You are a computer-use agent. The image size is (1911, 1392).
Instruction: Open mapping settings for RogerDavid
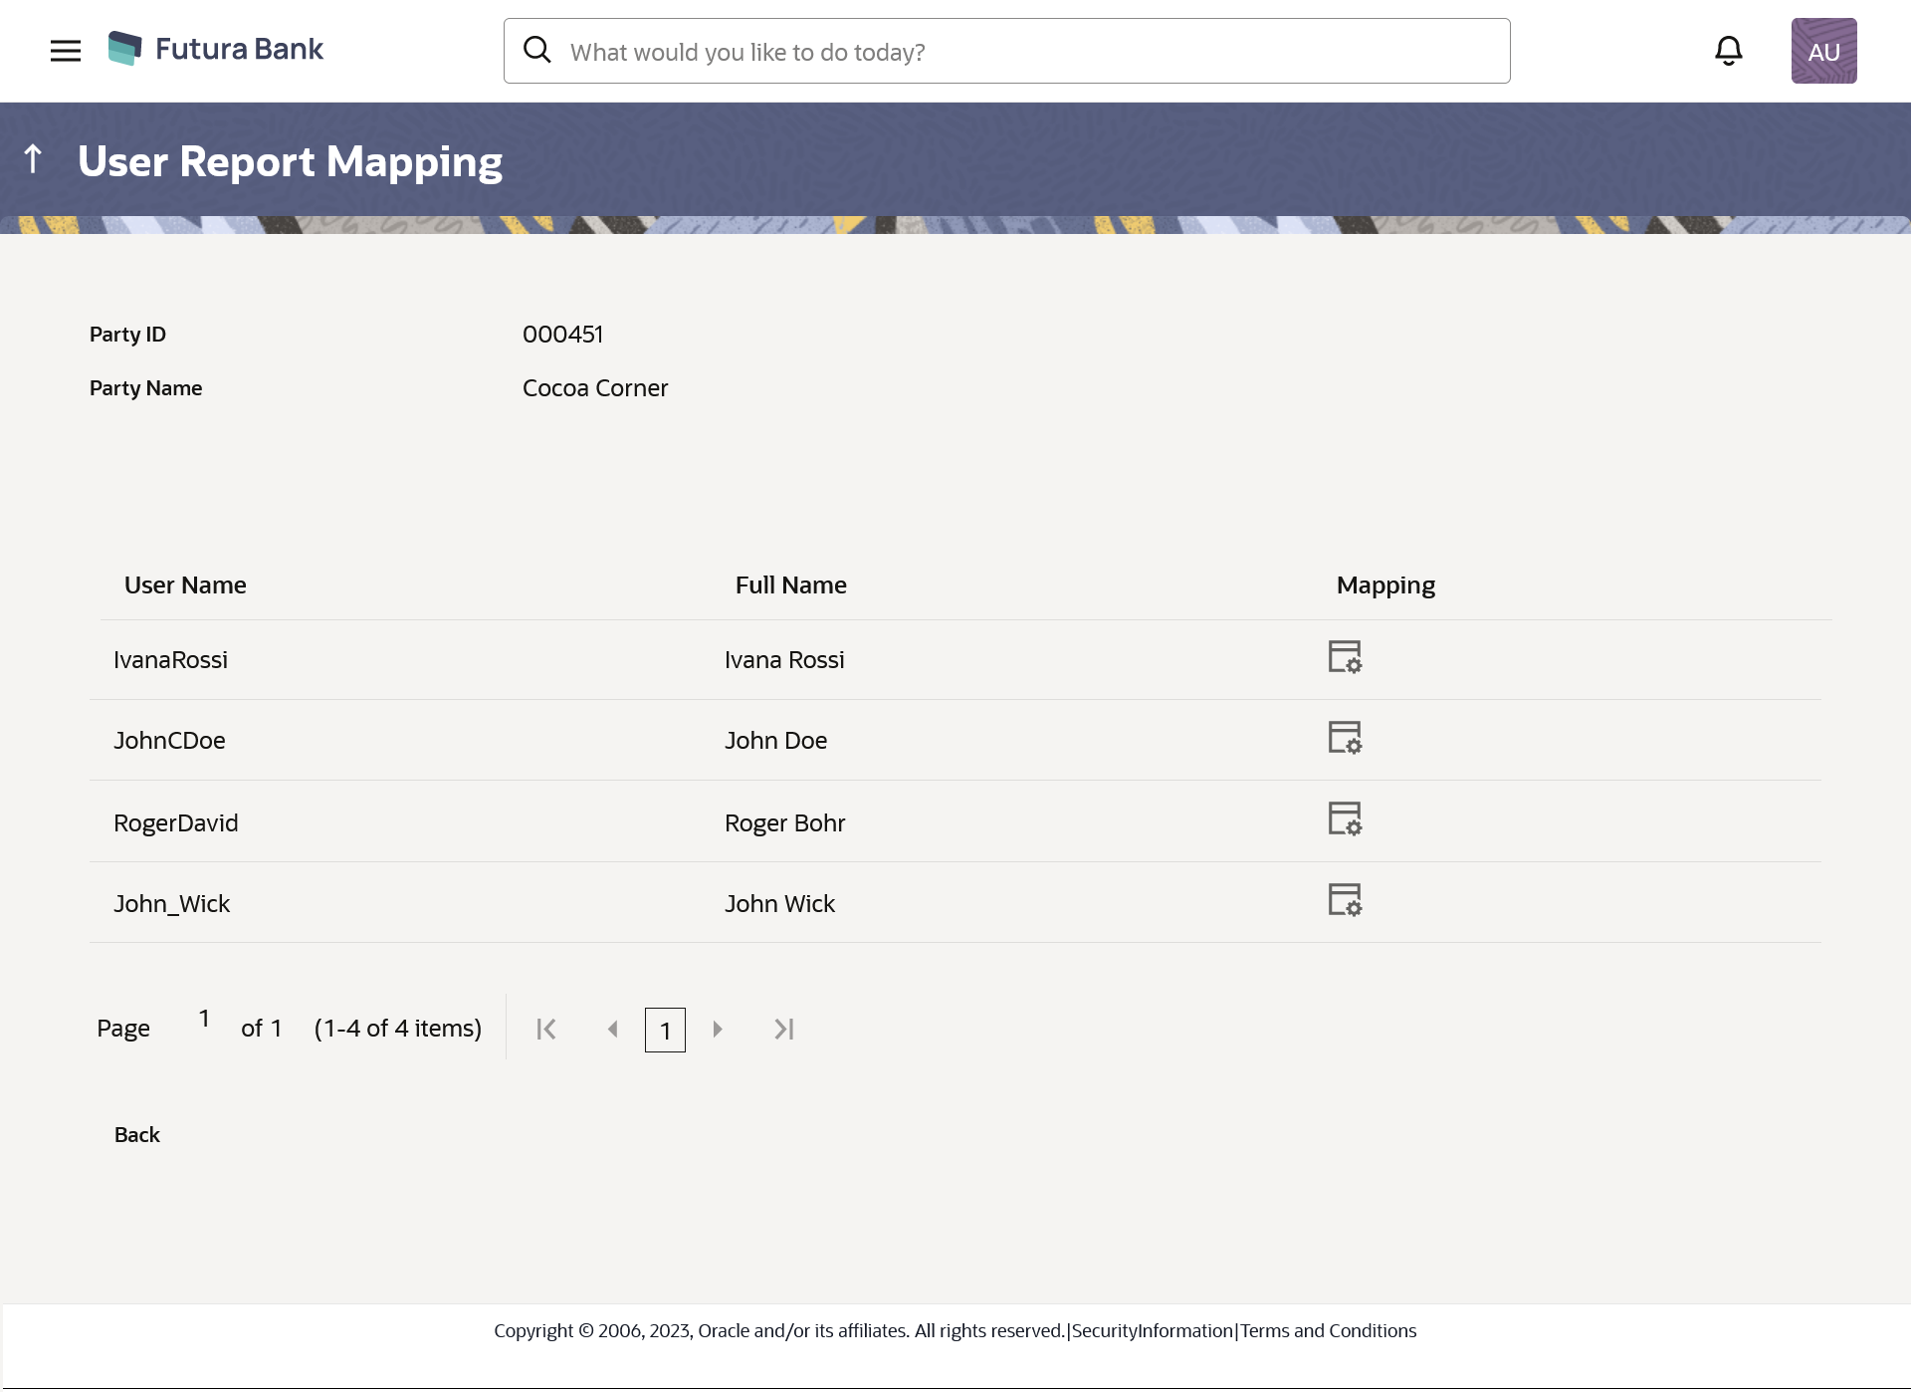[x=1344, y=819]
